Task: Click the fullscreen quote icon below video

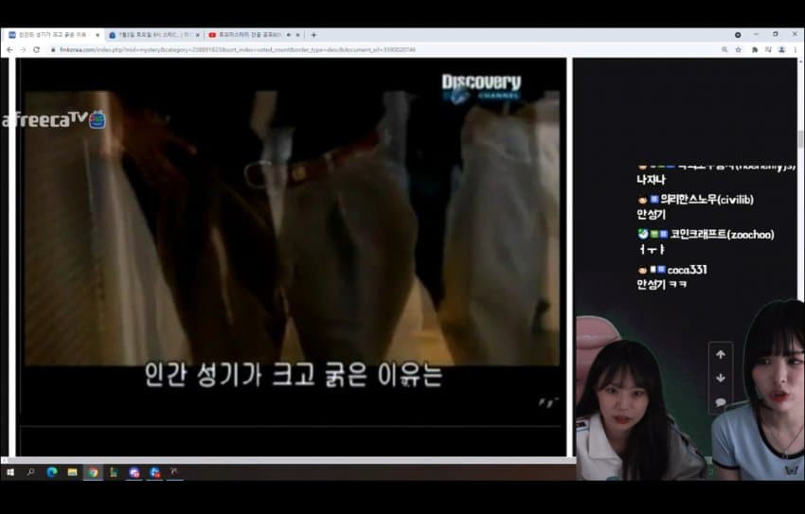Action: [x=548, y=402]
